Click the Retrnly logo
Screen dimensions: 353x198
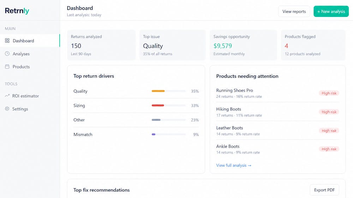click(x=17, y=11)
